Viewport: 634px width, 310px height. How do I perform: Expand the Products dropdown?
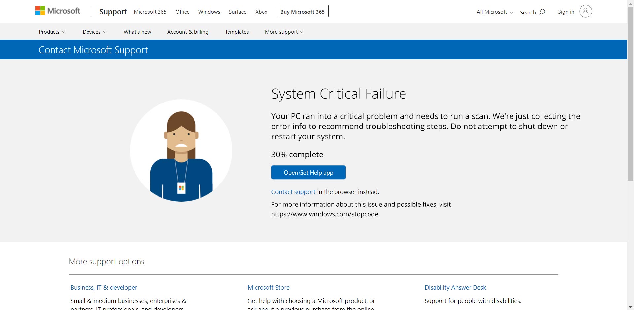coord(52,32)
